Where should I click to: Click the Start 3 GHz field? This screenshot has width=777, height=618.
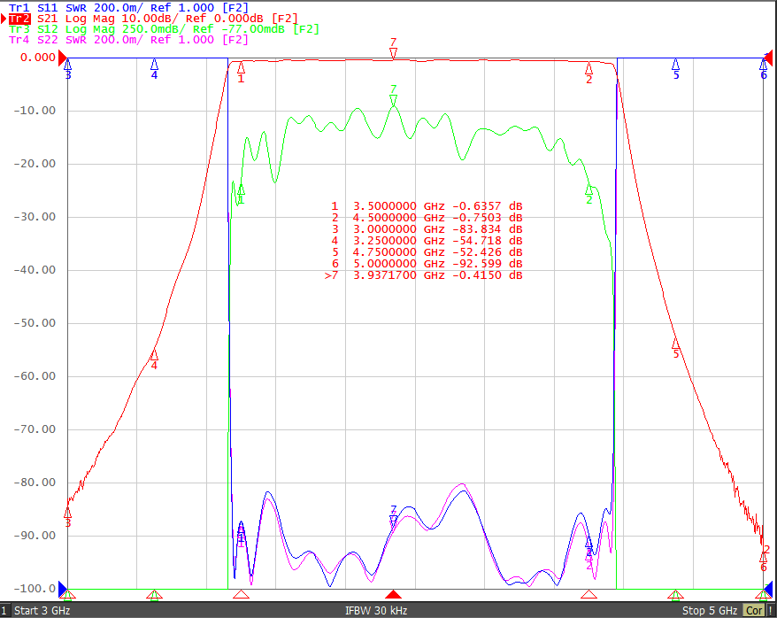[42, 611]
